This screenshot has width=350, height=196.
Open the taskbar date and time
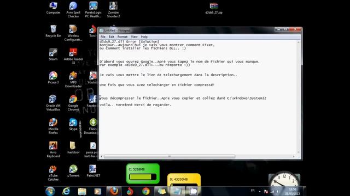click(292, 192)
